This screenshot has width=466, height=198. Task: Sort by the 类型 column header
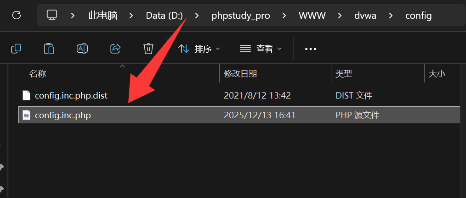pyautogui.click(x=344, y=73)
